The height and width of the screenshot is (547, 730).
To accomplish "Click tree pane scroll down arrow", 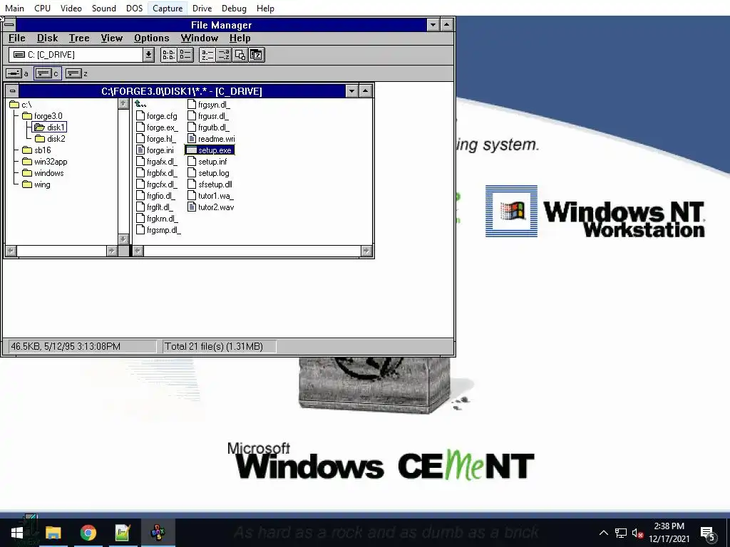I will (123, 239).
